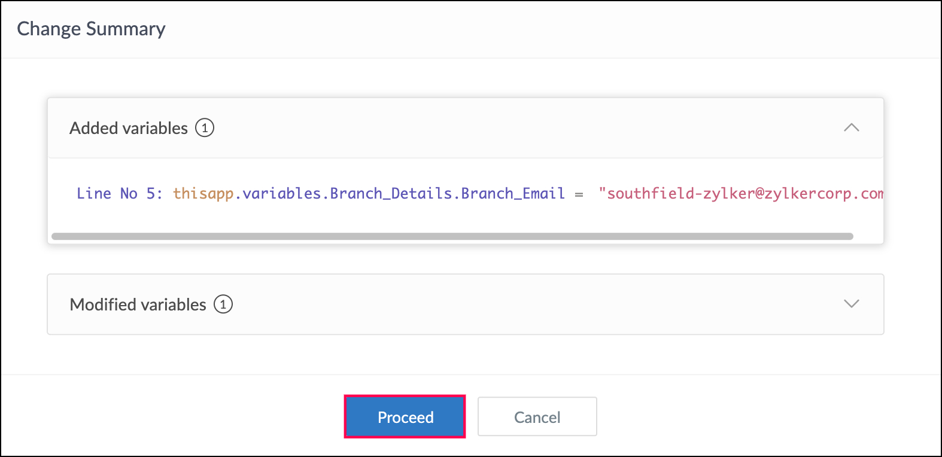Click the count badge beside Modified variables
This screenshot has width=942, height=457.
tap(223, 304)
